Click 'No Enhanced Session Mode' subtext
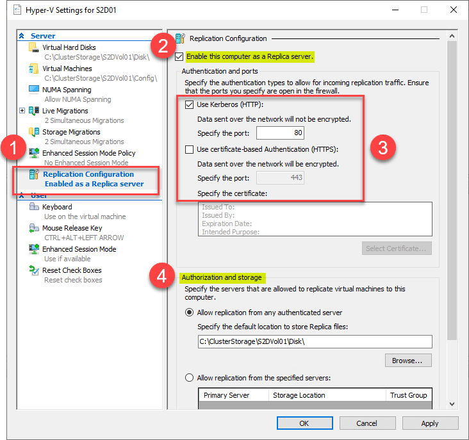 86,163
